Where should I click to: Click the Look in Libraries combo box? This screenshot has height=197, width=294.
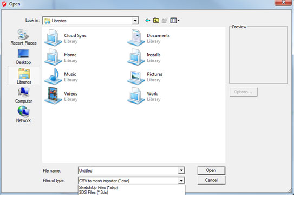[x=90, y=21]
